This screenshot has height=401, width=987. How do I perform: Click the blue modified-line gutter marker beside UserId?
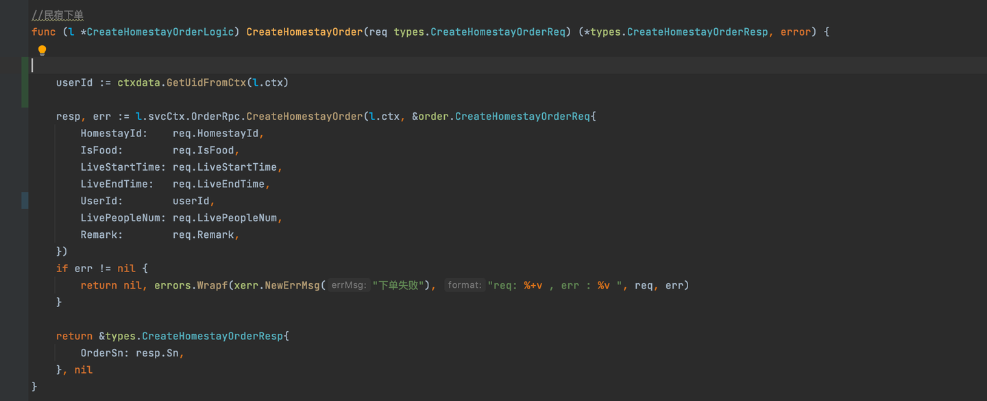point(25,201)
